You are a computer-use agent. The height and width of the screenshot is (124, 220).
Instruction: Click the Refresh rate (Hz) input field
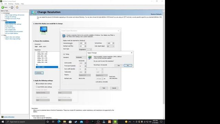[x=81, y=46]
